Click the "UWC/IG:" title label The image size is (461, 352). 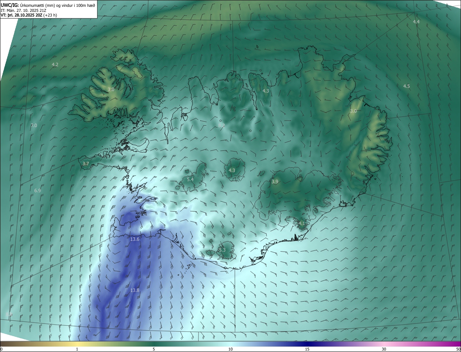[x=9, y=5]
